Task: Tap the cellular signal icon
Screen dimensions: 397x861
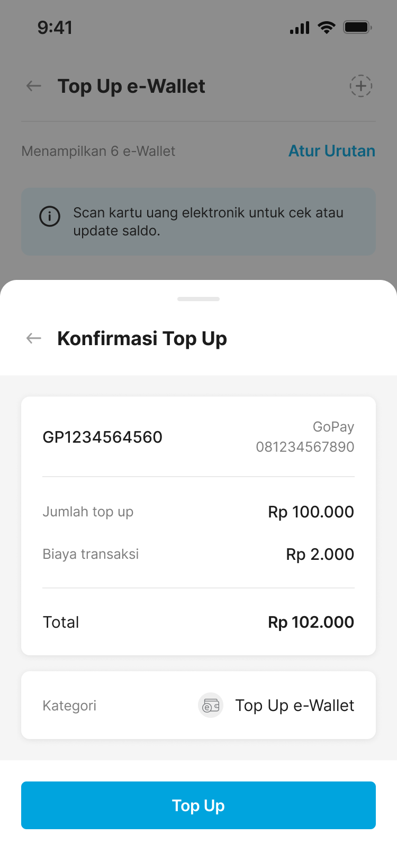Action: point(300,28)
